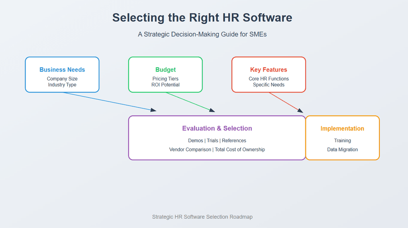408x228 pixels.
Task: Select 'Demos | Trials | References' line
Action: click(x=217, y=140)
